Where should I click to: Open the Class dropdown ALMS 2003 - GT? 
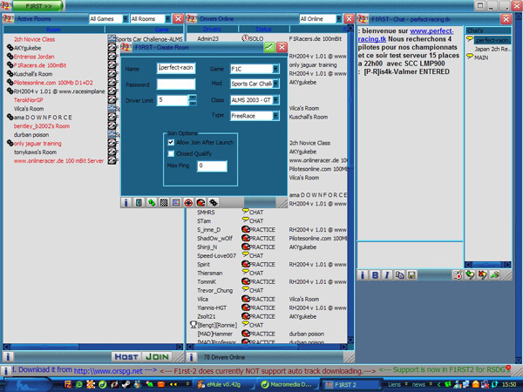[255, 100]
